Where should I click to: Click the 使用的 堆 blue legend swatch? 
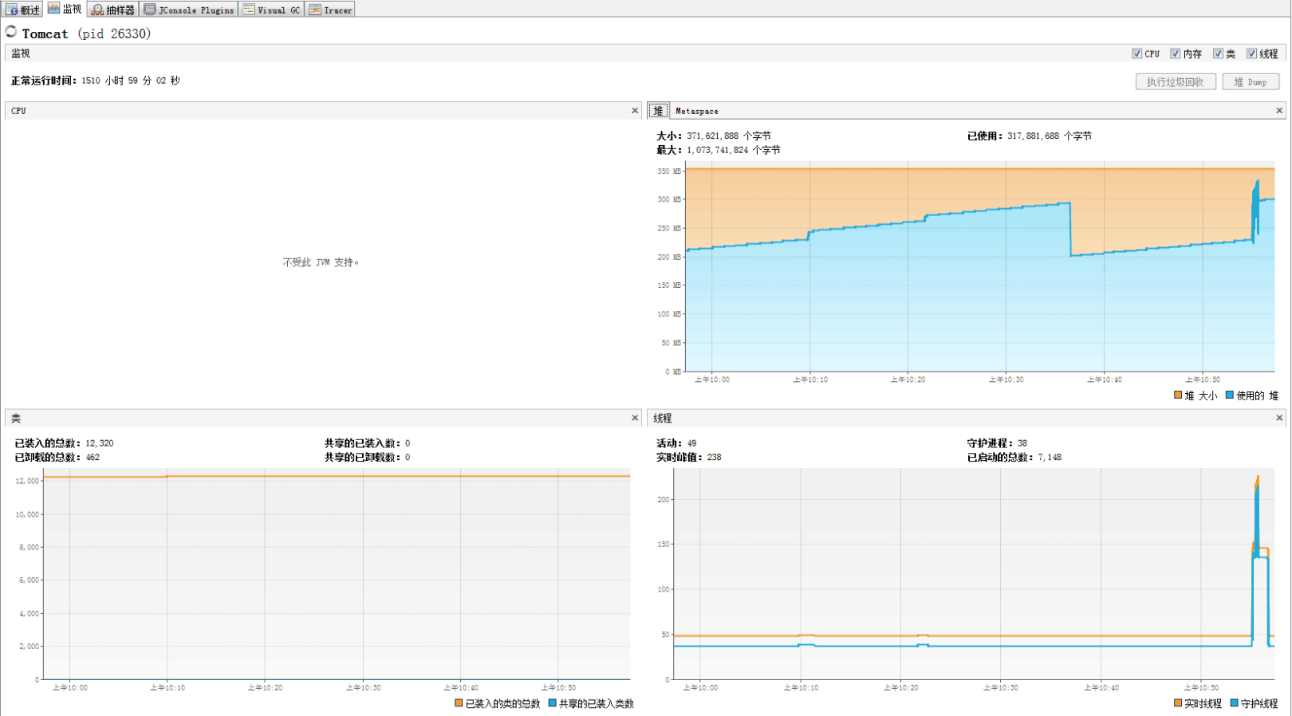[1230, 395]
